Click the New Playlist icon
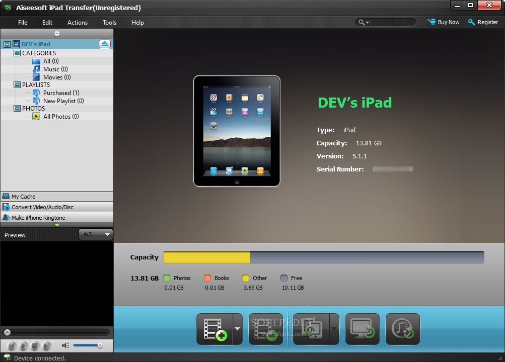Viewport: 505px width, 362px height. coord(36,101)
